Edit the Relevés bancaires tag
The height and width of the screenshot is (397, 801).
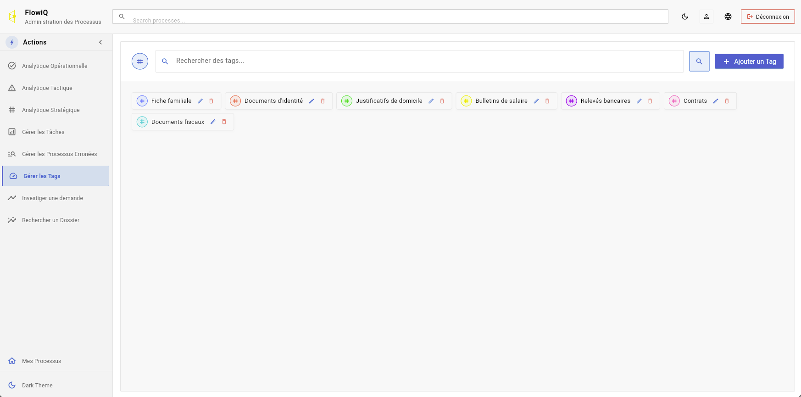coord(639,101)
